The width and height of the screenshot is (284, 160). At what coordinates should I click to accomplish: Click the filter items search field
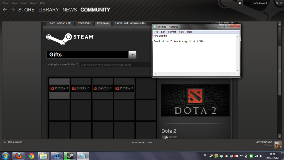pos(116,65)
